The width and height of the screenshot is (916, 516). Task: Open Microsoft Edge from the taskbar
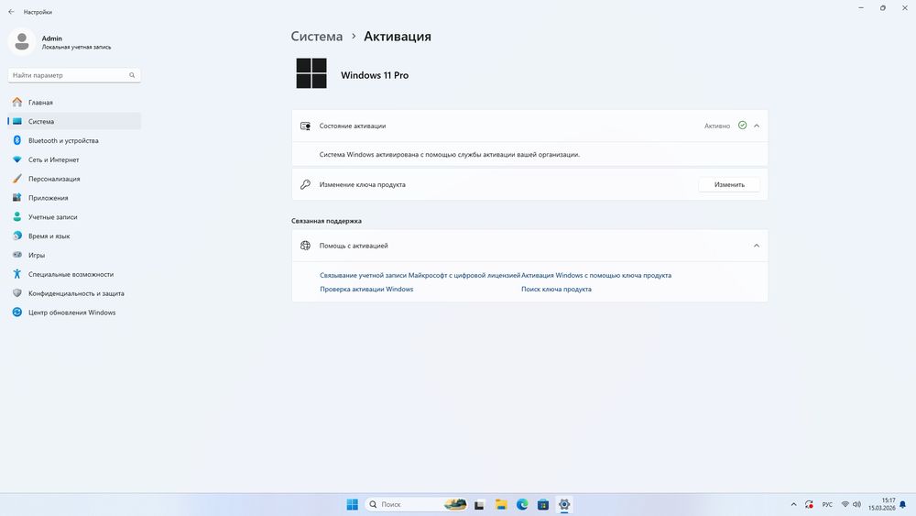(522, 504)
